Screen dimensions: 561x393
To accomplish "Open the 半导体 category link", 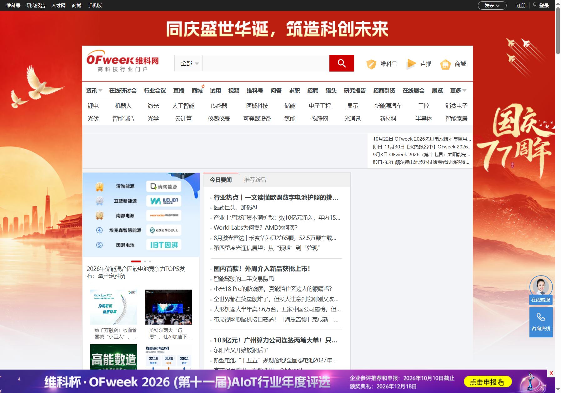I will click(x=424, y=119).
